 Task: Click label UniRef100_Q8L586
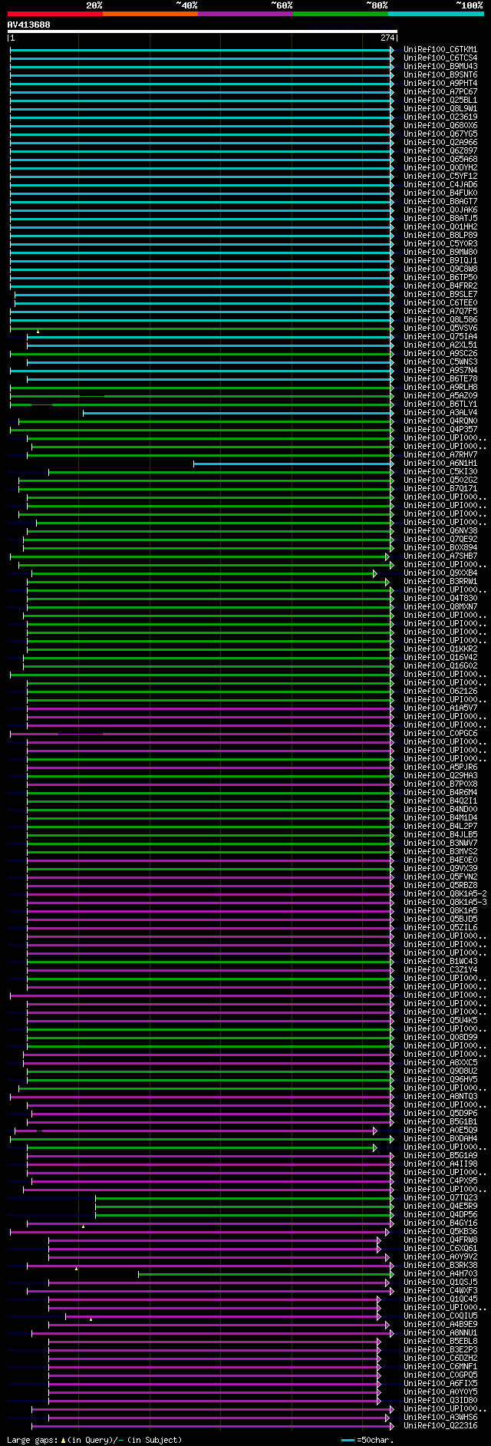[440, 320]
